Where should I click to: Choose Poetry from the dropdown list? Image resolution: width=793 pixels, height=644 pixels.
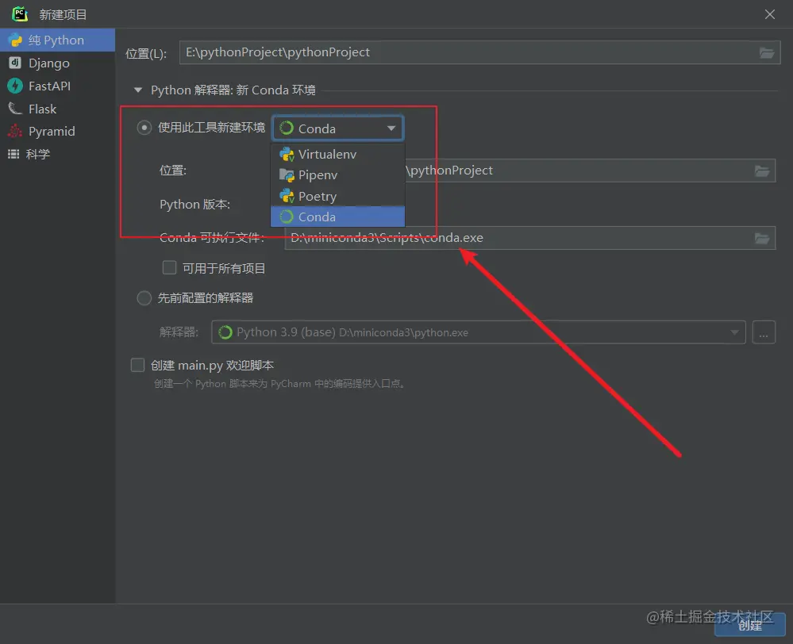pyautogui.click(x=338, y=196)
